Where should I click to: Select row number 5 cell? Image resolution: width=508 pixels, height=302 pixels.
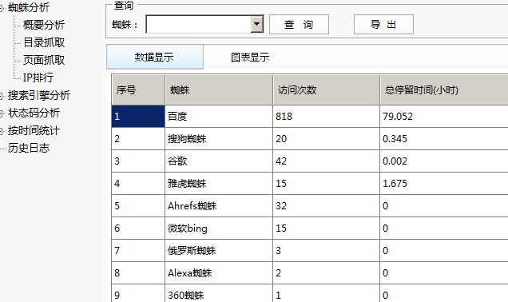pos(138,206)
